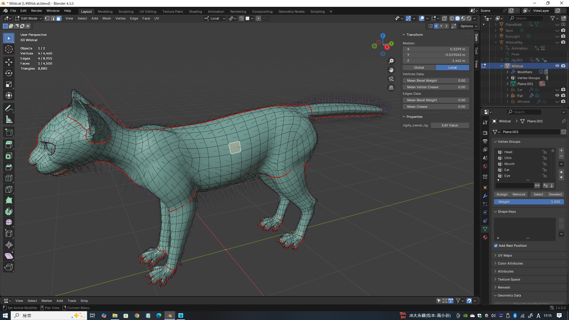
Task: Select the Loop Cut tool
Action: [9, 178]
